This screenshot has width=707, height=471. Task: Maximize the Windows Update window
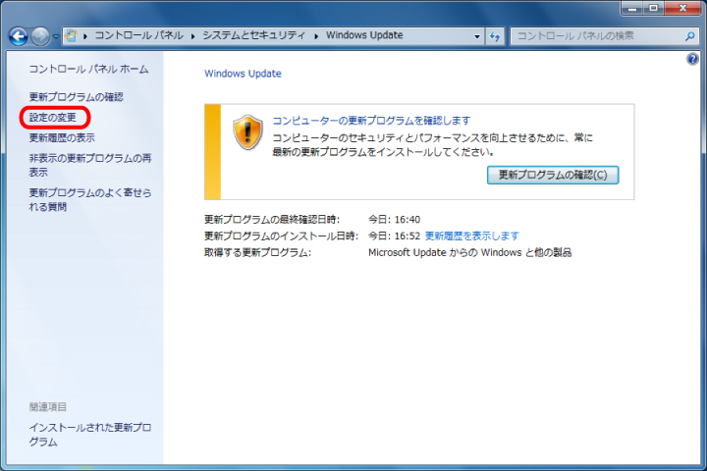point(653,8)
